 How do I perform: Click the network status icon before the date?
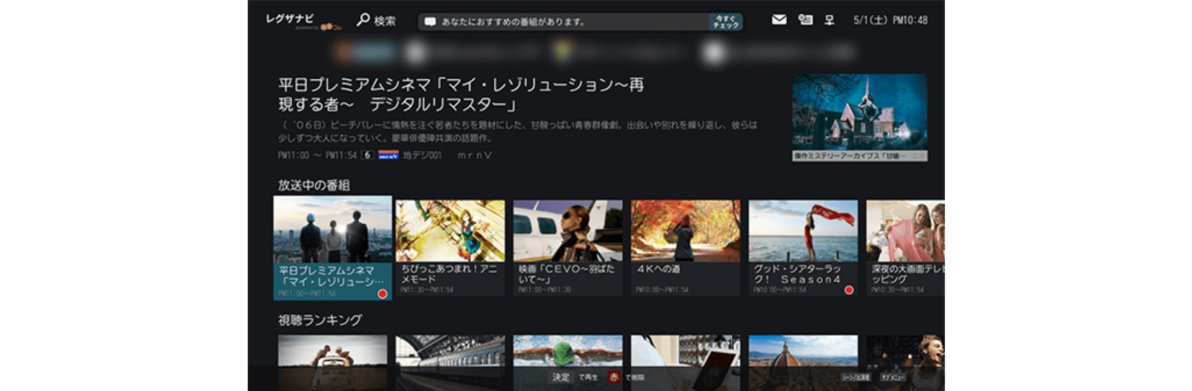829,20
